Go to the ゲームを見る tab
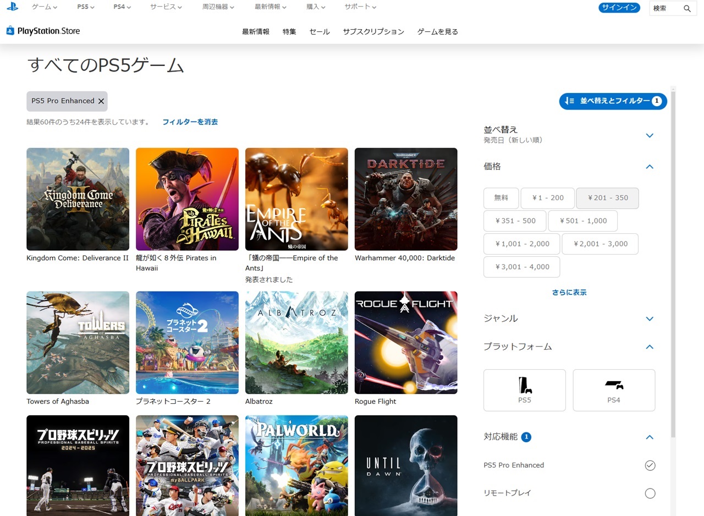 pyautogui.click(x=438, y=32)
